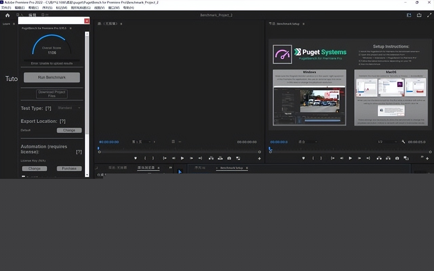Switch to the 媒体浏览器 tab
The height and width of the screenshot is (271, 434).
(146, 168)
